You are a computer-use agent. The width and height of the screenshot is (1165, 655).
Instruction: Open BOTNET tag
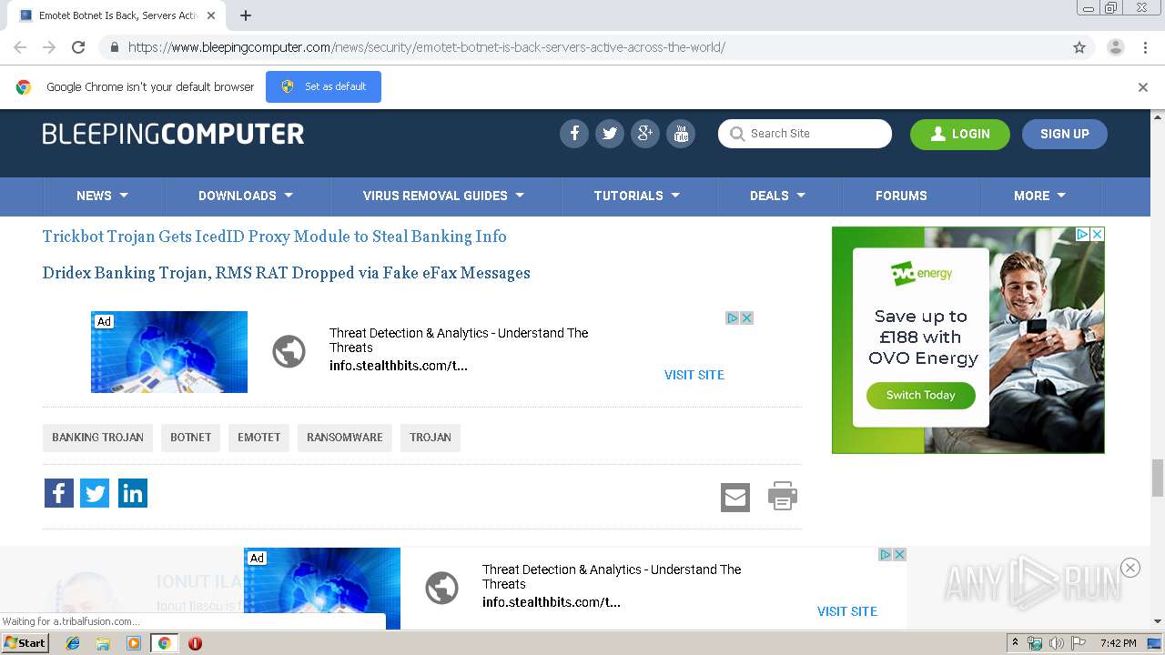pyautogui.click(x=191, y=438)
